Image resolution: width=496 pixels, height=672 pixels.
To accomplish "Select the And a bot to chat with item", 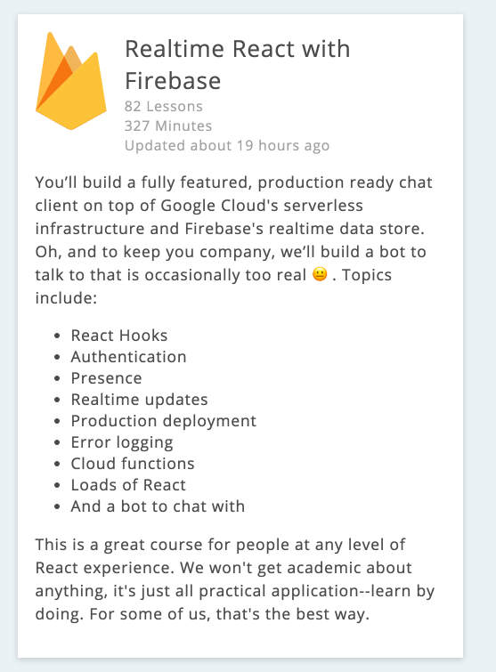I will tap(158, 506).
